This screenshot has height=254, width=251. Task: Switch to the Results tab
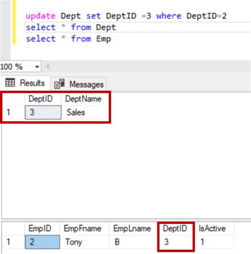point(25,83)
